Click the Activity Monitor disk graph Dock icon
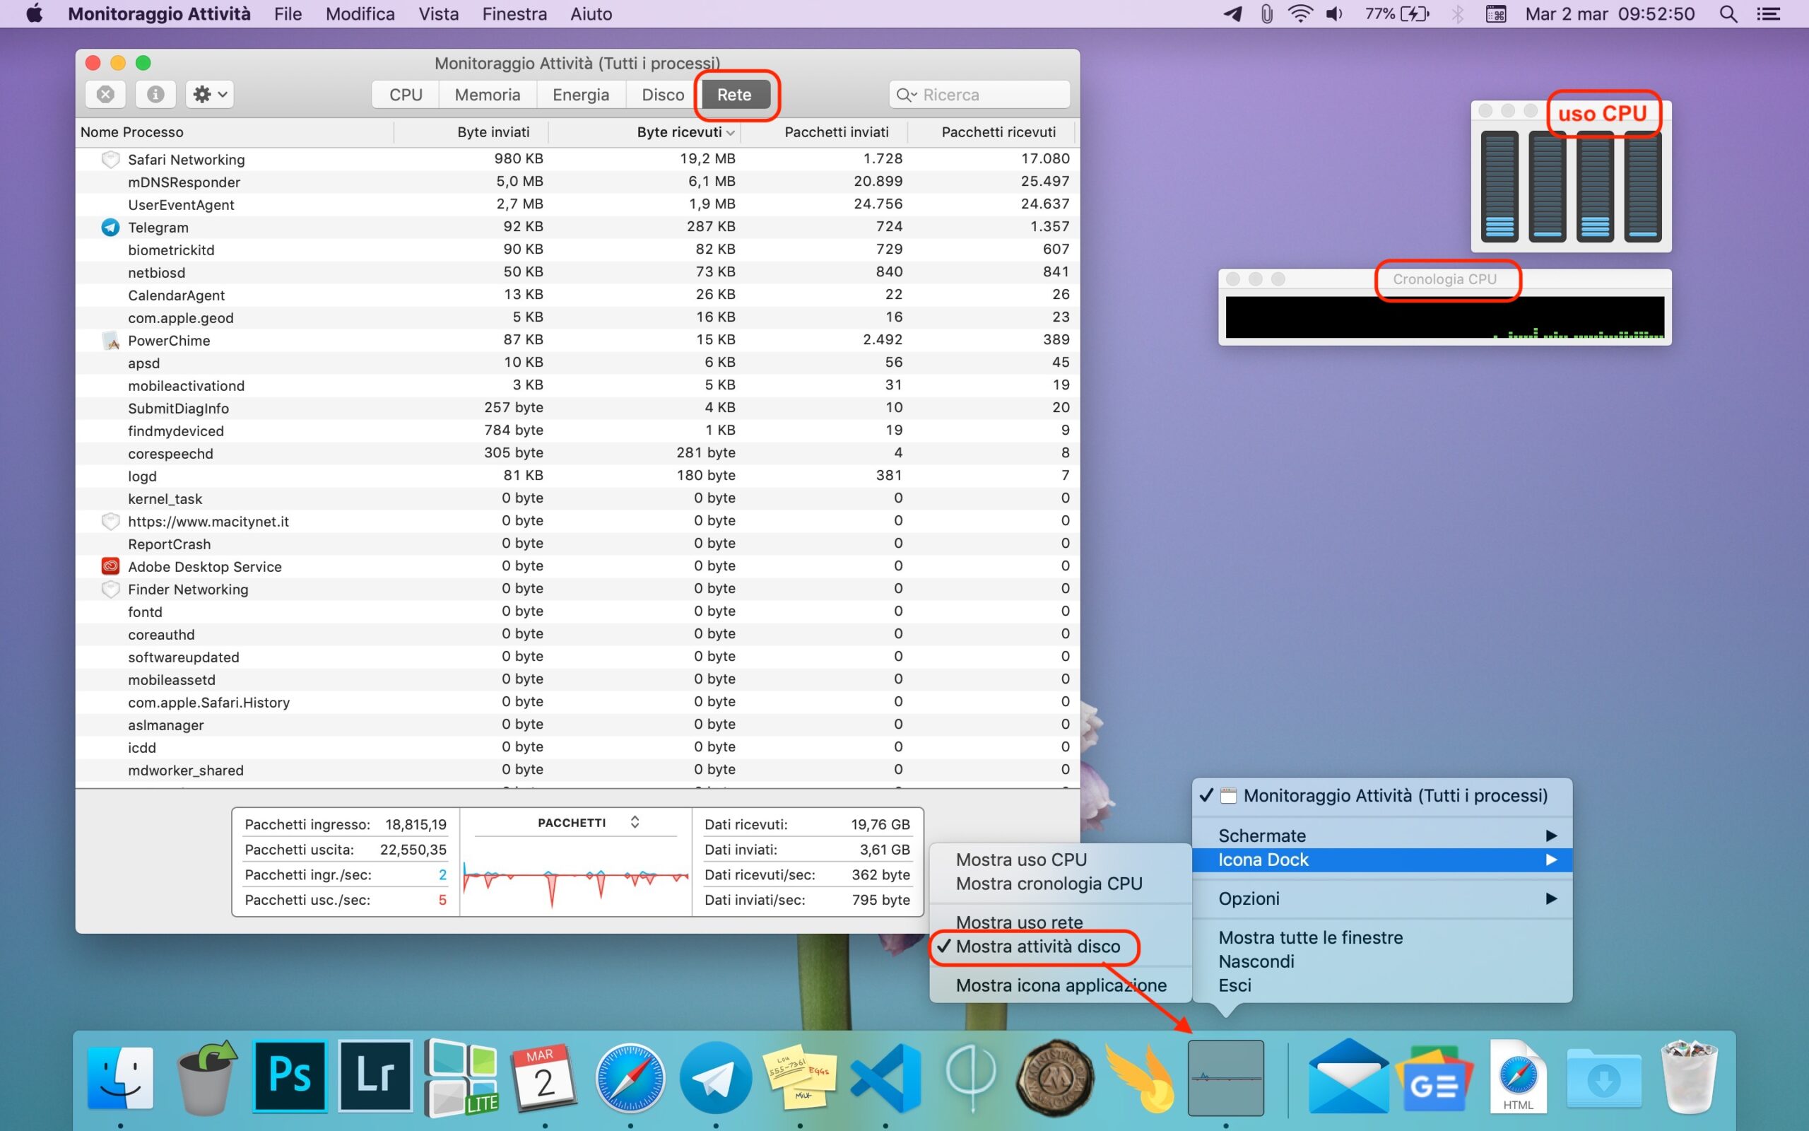This screenshot has width=1809, height=1131. pyautogui.click(x=1225, y=1077)
